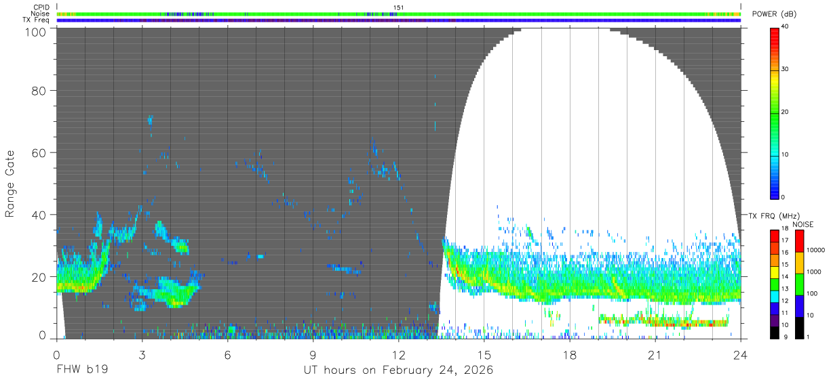833x384 pixels.
Task: Click the 3 tick on the UT hours axis
Action: pos(142,355)
